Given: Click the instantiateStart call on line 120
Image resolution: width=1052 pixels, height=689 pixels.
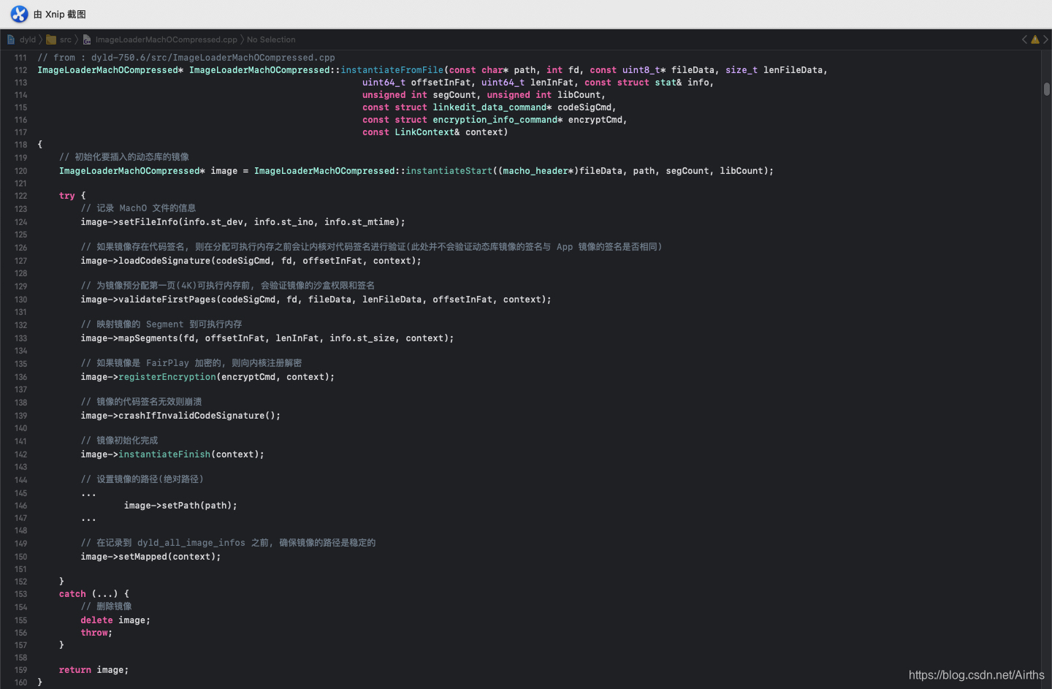Looking at the screenshot, I should 449,171.
